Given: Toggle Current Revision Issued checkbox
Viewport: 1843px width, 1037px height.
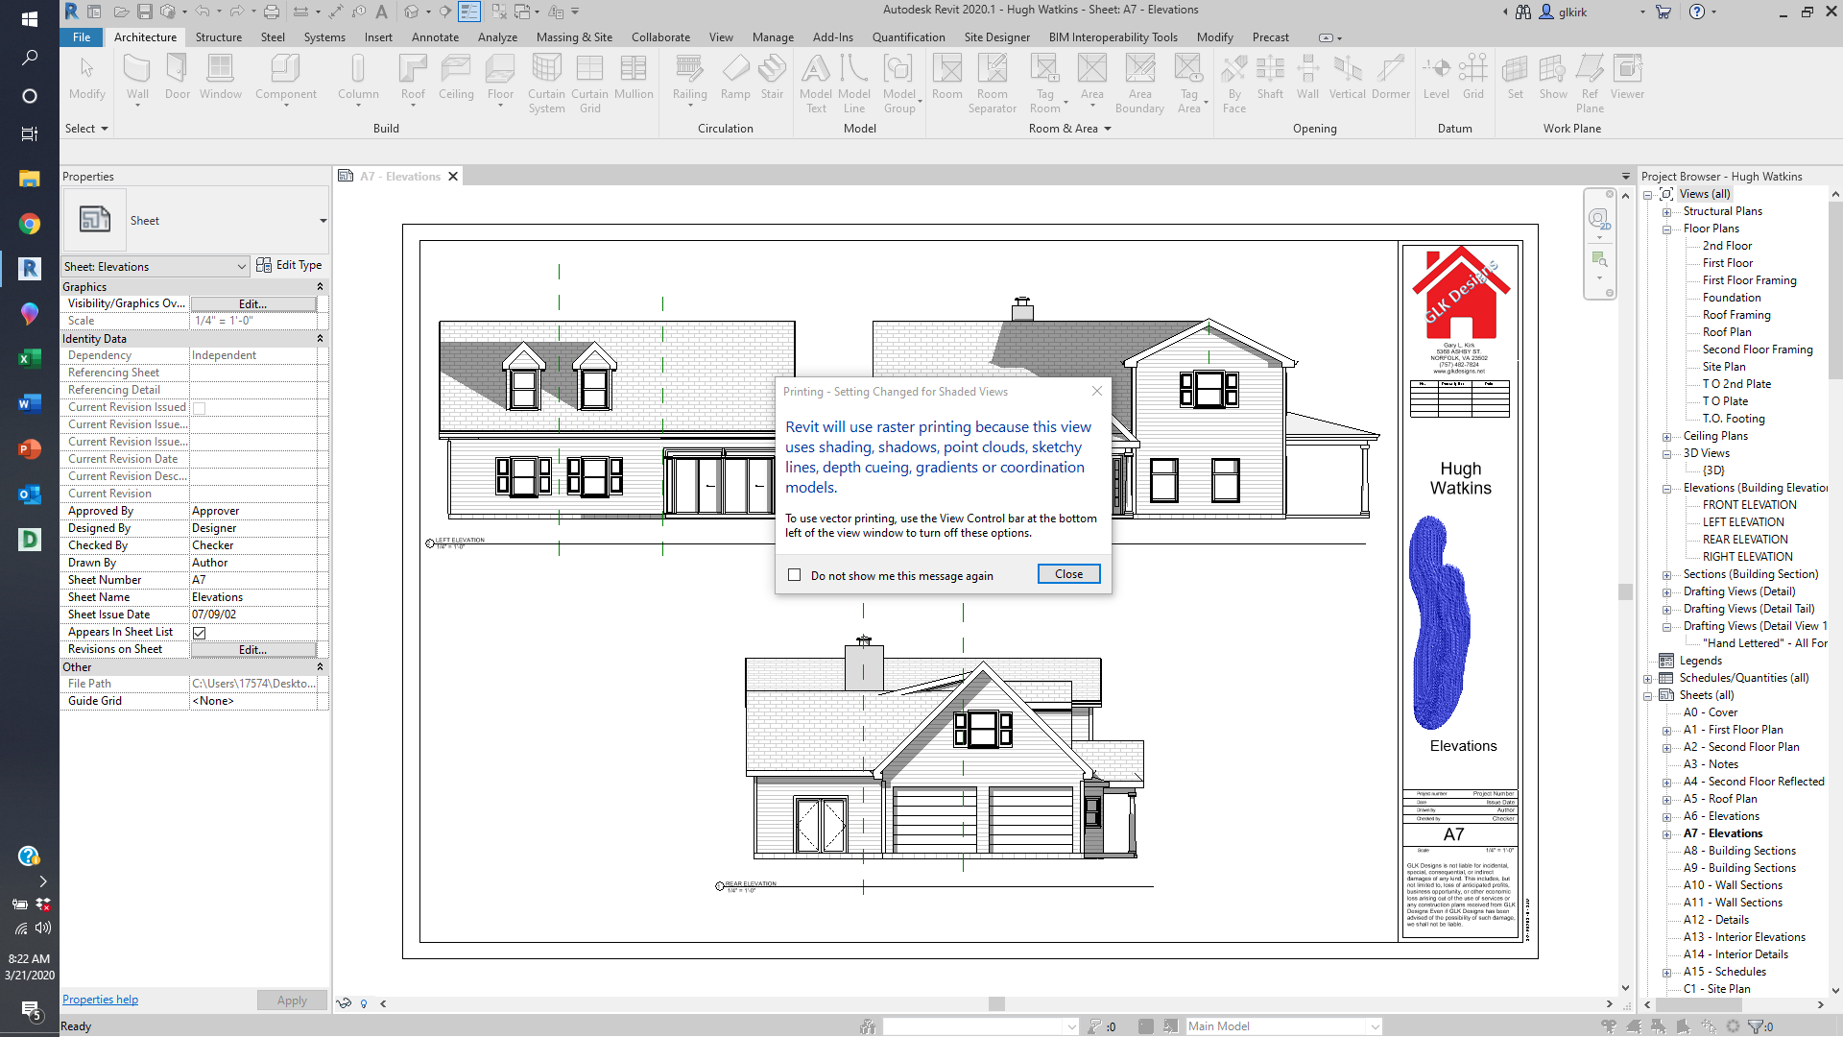Looking at the screenshot, I should click(200, 408).
